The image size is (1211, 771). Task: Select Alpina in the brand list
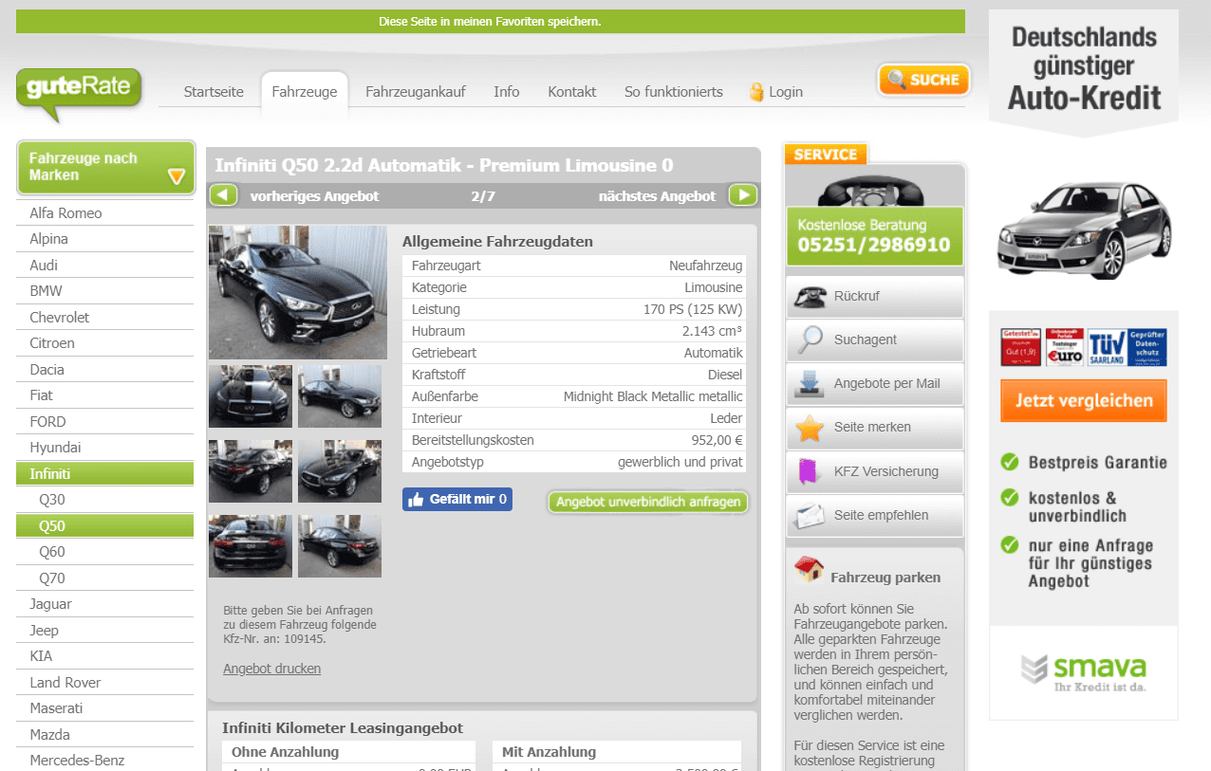(104, 239)
